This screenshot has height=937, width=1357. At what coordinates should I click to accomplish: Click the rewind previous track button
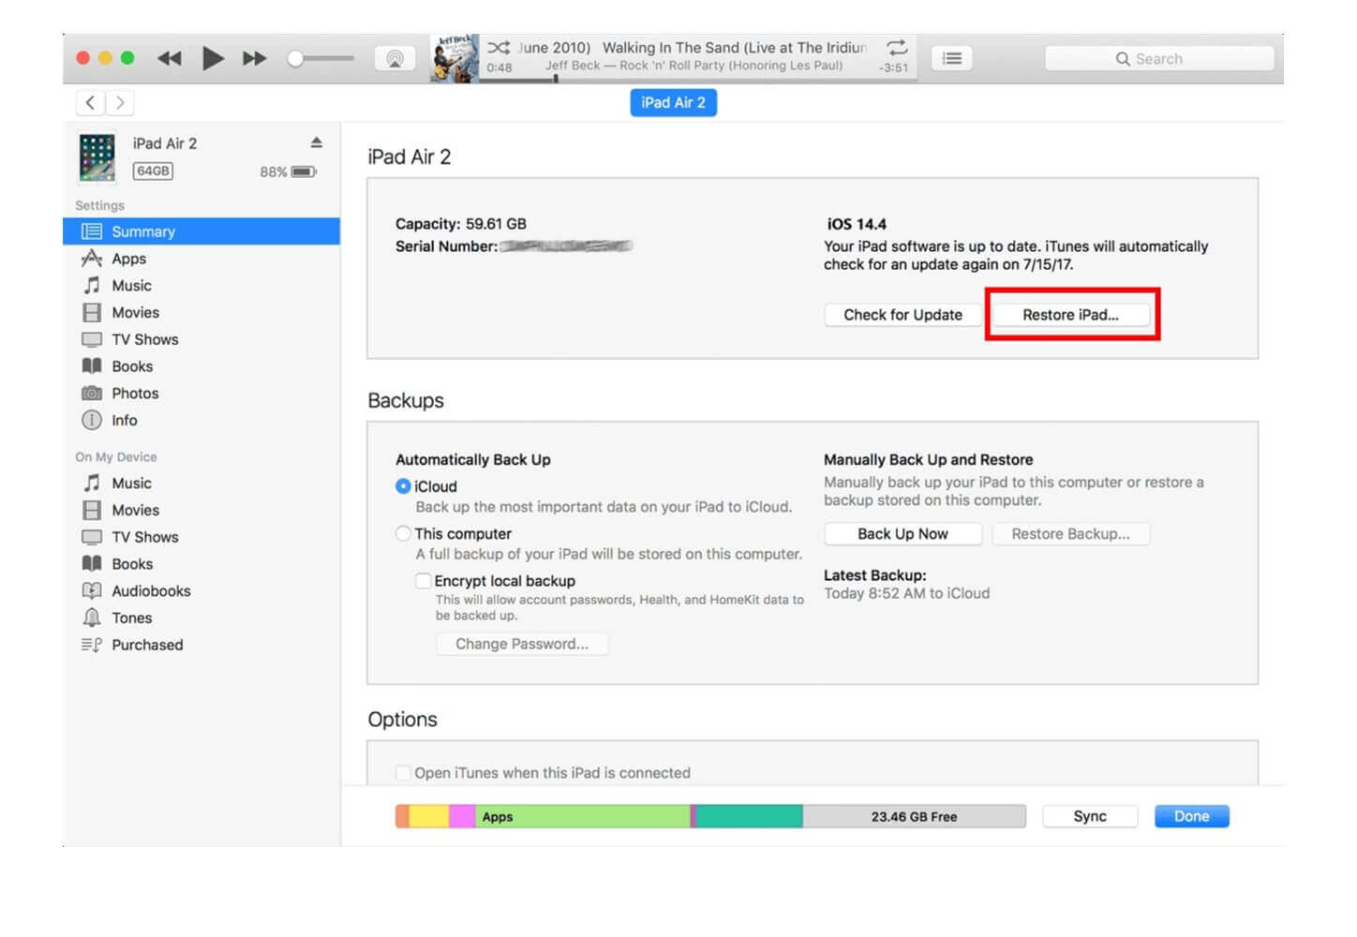(x=169, y=58)
